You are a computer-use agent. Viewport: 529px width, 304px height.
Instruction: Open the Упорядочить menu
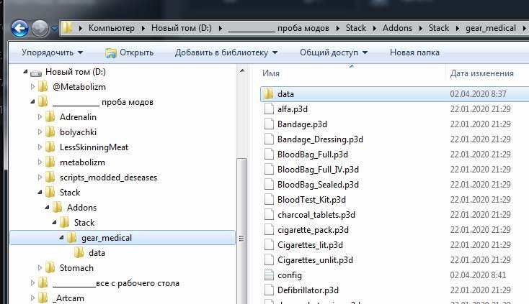point(53,52)
